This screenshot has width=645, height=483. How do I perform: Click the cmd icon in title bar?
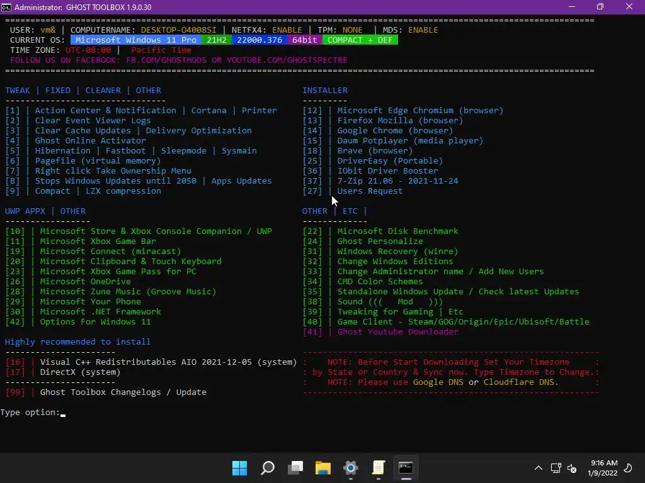(6, 7)
